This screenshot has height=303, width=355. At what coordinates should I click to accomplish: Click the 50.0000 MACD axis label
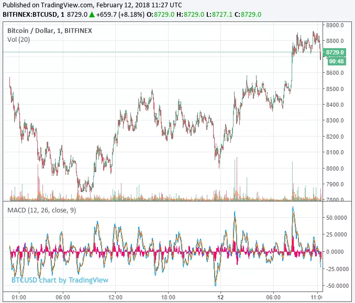tap(337, 218)
